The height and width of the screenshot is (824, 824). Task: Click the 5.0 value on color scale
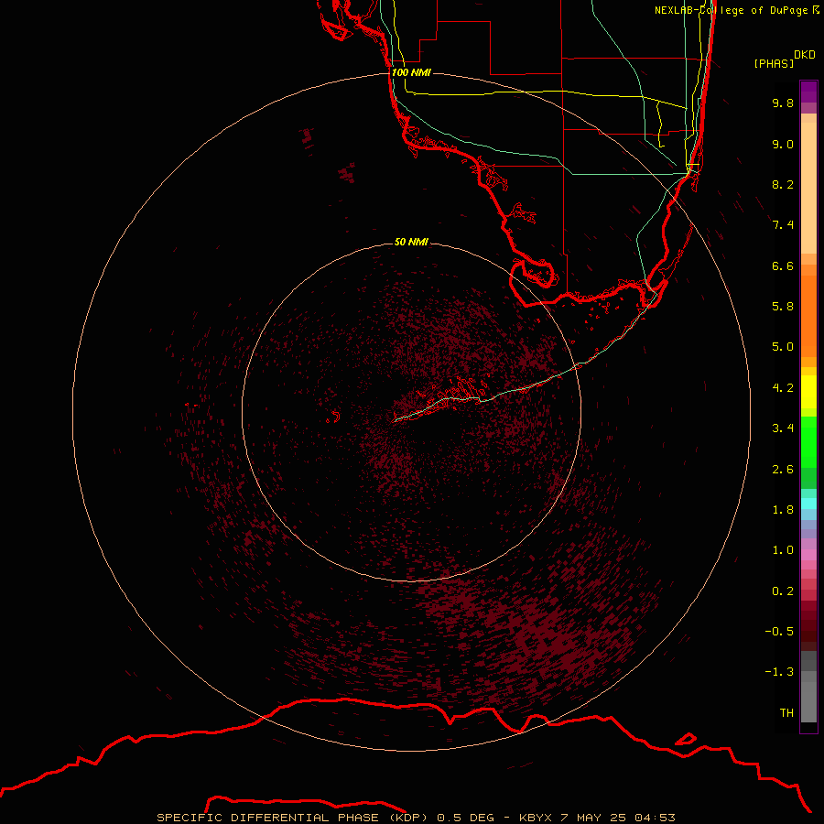(783, 347)
